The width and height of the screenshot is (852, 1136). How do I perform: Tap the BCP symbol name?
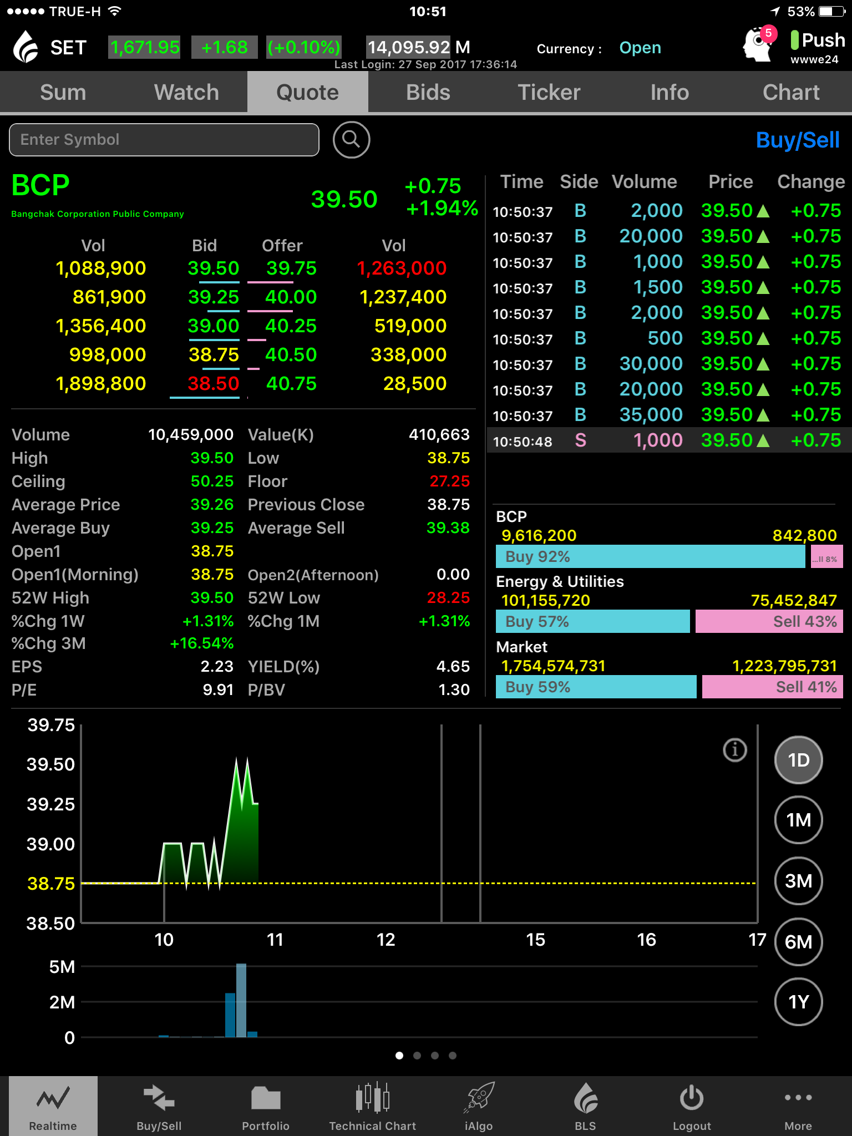40,185
